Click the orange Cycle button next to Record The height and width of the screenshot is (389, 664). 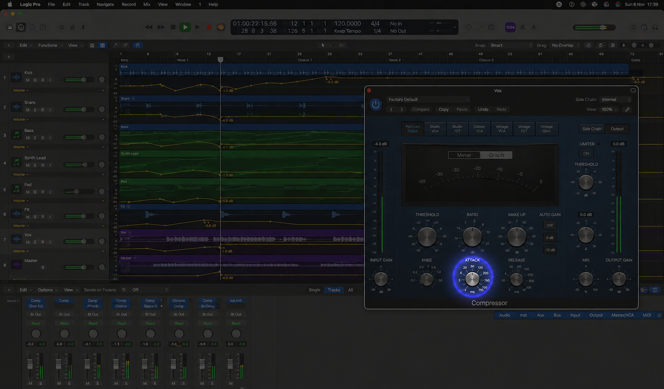221,27
